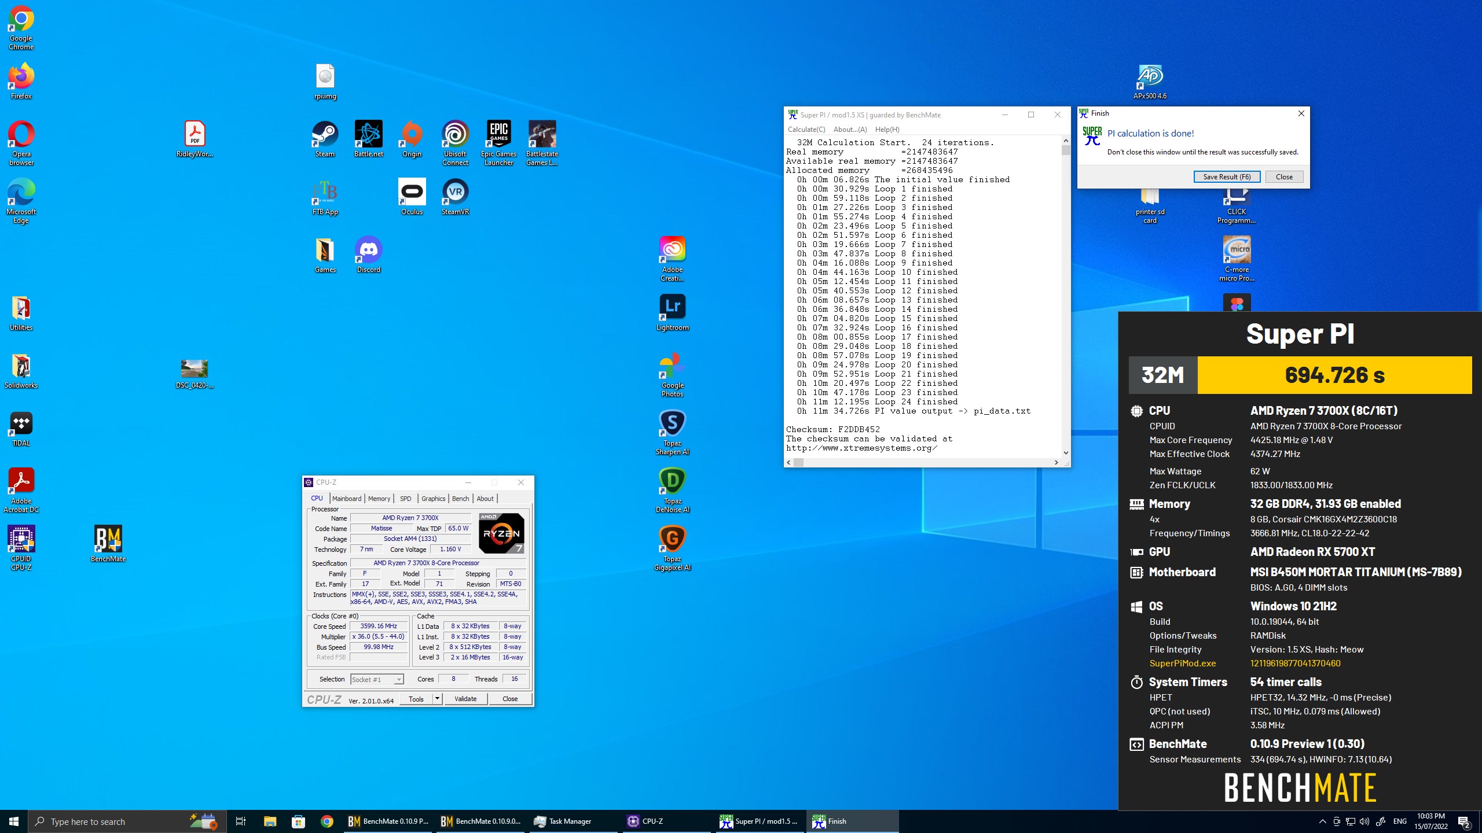Open the taskbar volume icon

click(x=1364, y=821)
